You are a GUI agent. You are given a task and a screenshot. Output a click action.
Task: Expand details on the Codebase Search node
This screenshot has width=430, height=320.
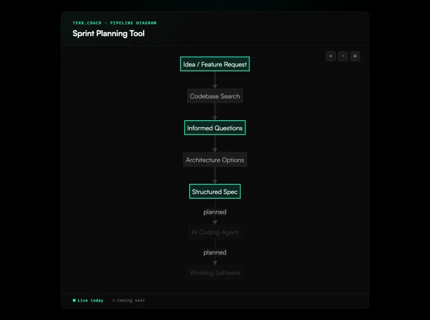coord(215,96)
